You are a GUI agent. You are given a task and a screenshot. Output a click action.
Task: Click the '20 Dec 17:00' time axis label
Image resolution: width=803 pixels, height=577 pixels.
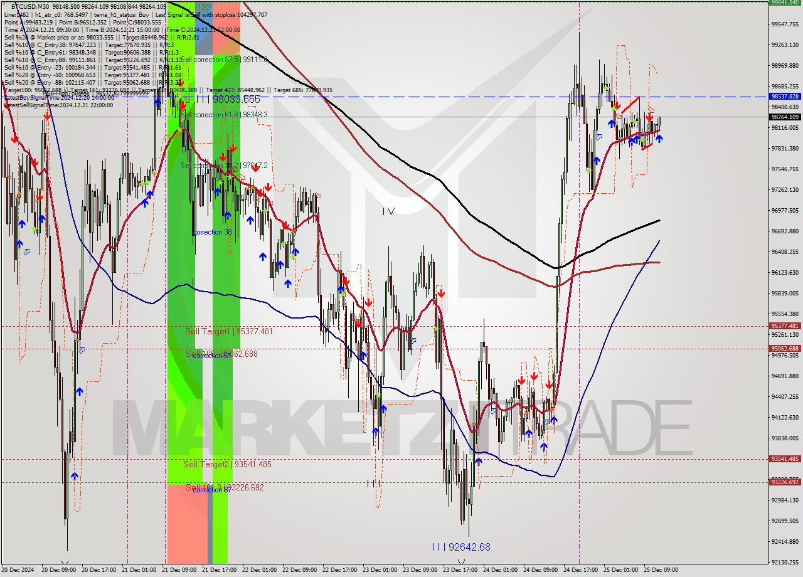point(99,570)
